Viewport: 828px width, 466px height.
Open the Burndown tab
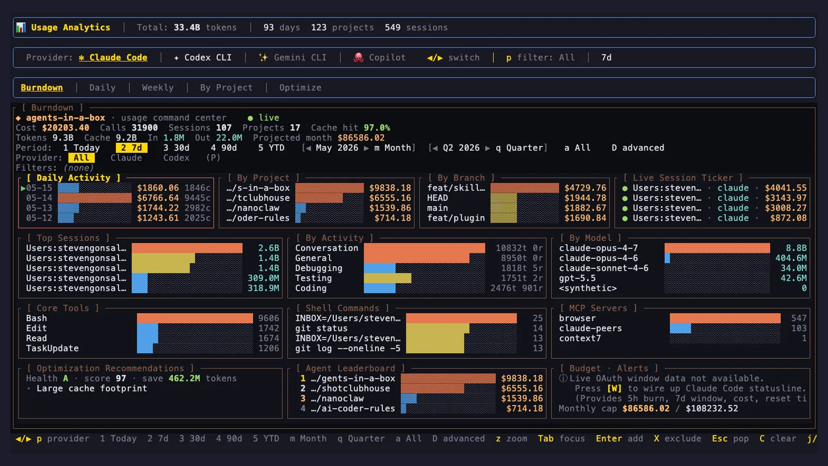42,88
